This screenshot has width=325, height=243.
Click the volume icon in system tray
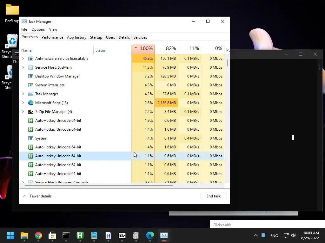point(294,235)
